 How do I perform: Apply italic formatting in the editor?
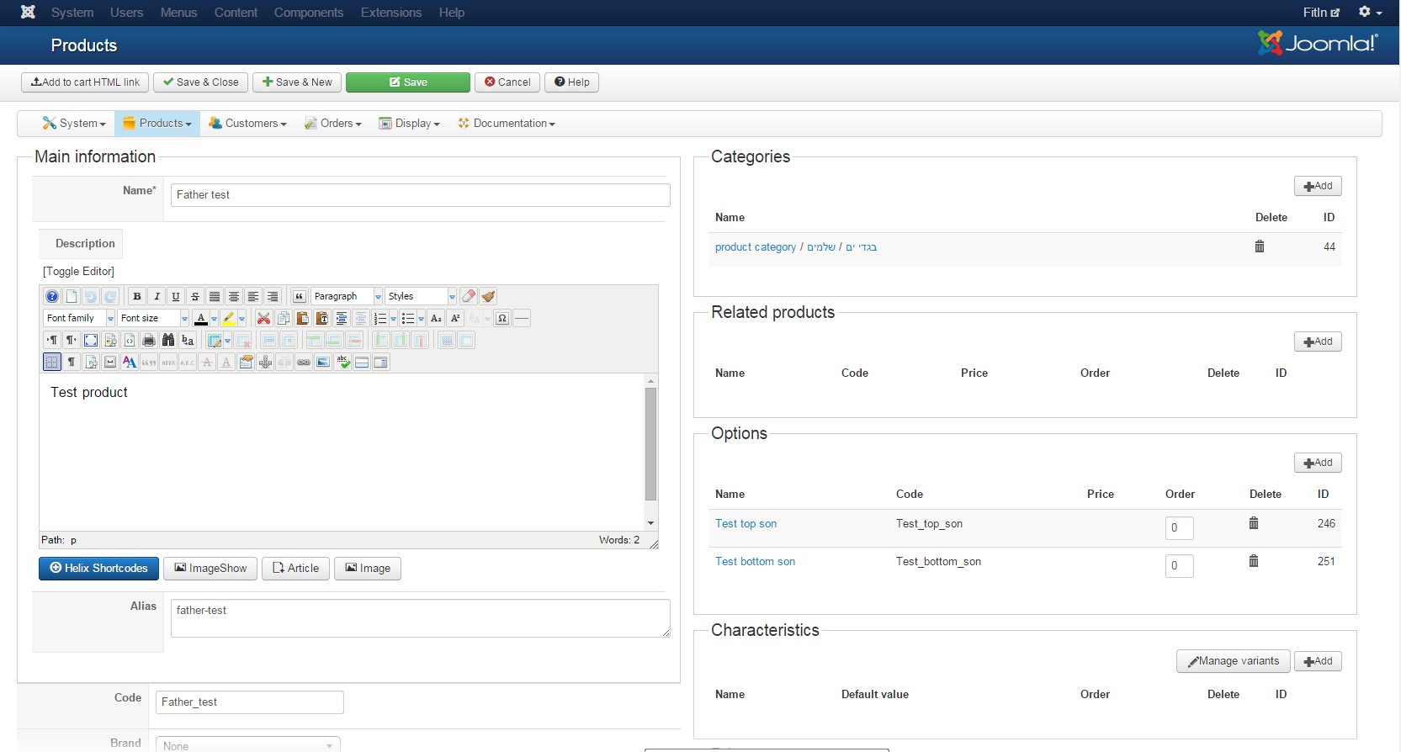click(x=157, y=296)
